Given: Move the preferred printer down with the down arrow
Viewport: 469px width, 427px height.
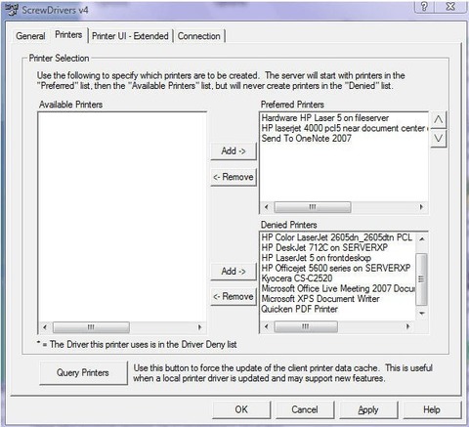Looking at the screenshot, I should click(439, 139).
